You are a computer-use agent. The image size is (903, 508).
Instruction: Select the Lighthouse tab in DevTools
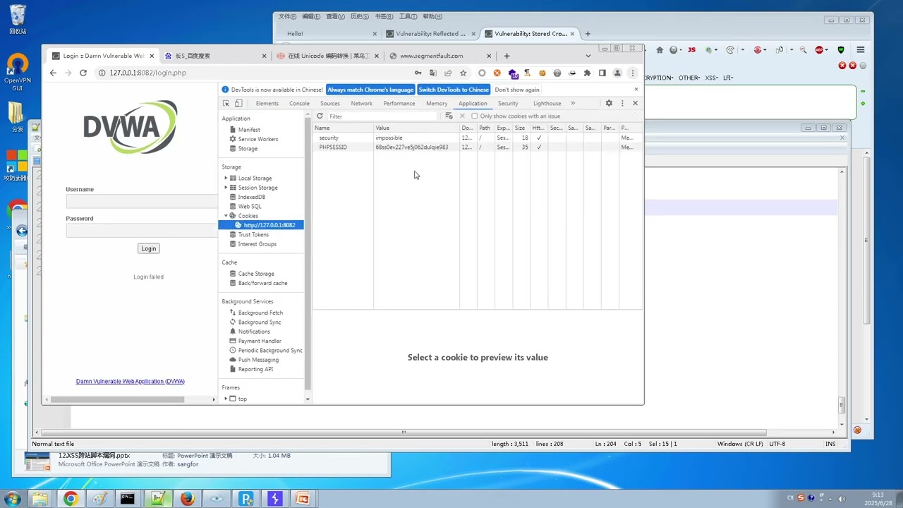[x=547, y=103]
